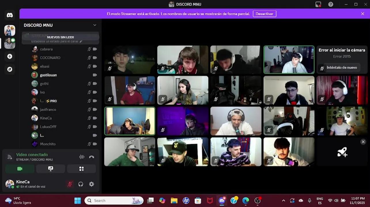Click the Desactivar button
370x207 pixels.
coord(265,14)
